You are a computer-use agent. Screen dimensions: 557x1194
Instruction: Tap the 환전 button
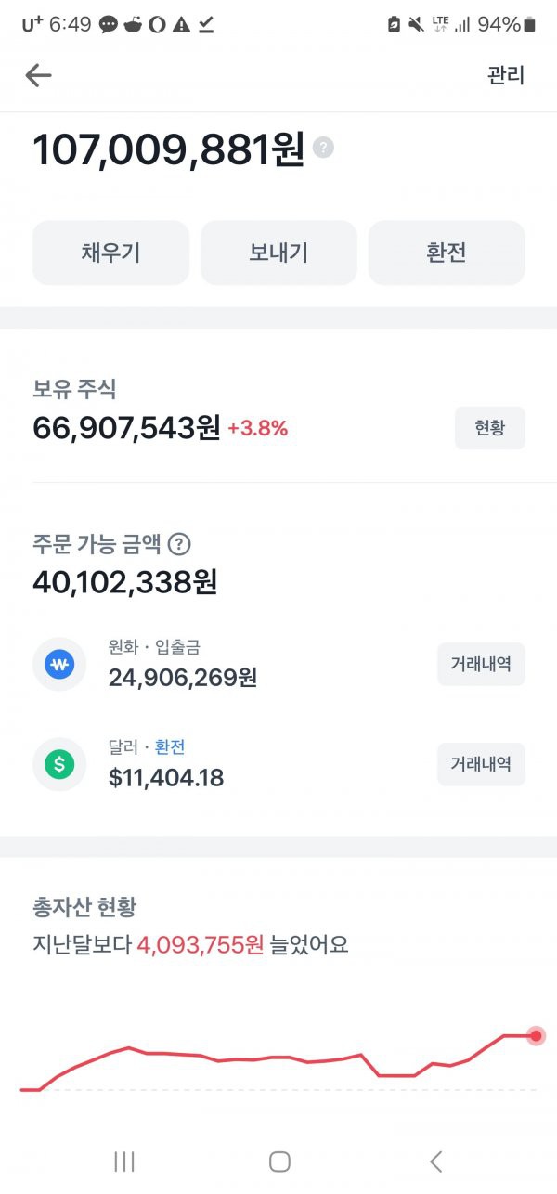click(447, 253)
